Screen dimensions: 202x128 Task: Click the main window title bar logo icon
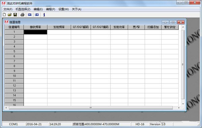(x=4, y=3)
